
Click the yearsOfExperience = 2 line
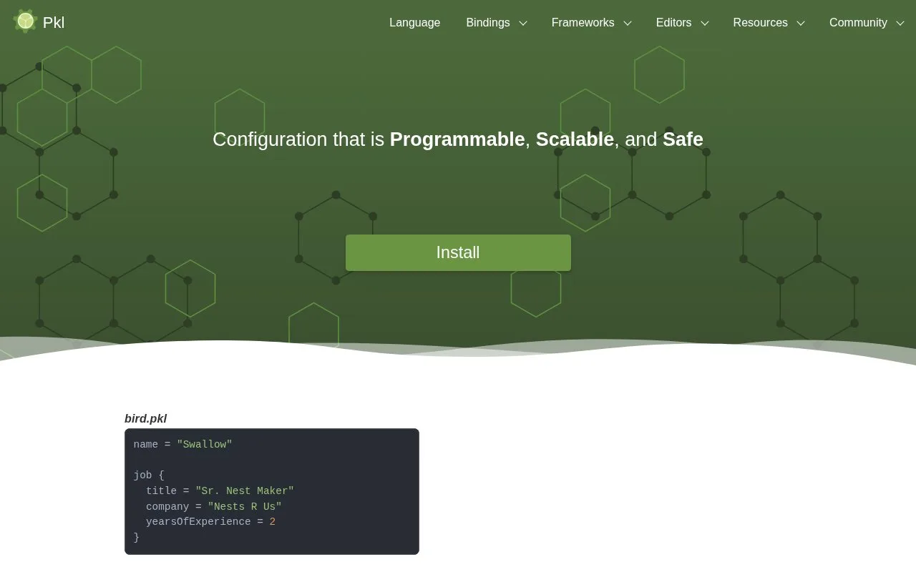click(x=210, y=522)
